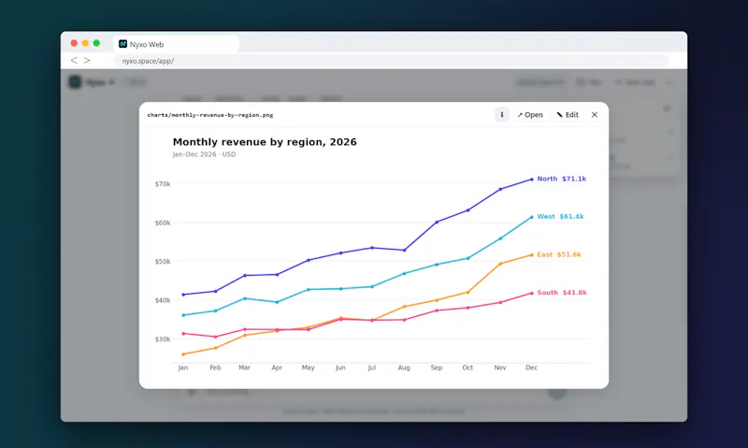Go forward using the browser forward arrow

click(87, 60)
